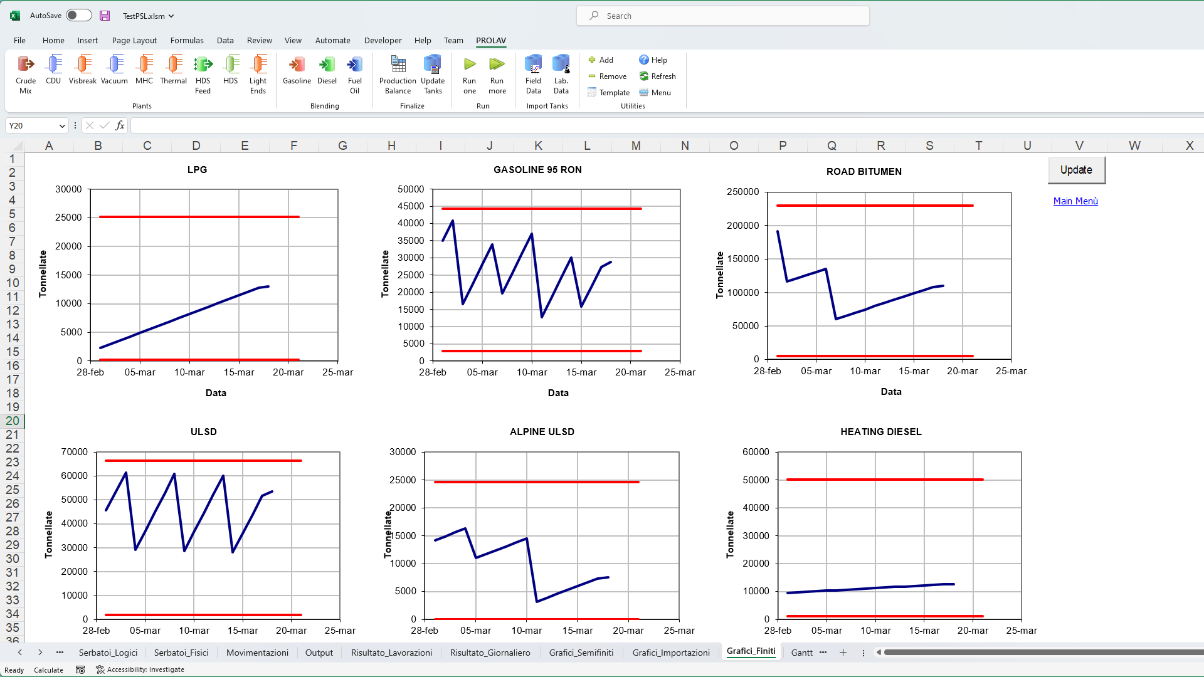Open the Developer ribbon tab
Viewport: 1204px width, 677px height.
[383, 41]
